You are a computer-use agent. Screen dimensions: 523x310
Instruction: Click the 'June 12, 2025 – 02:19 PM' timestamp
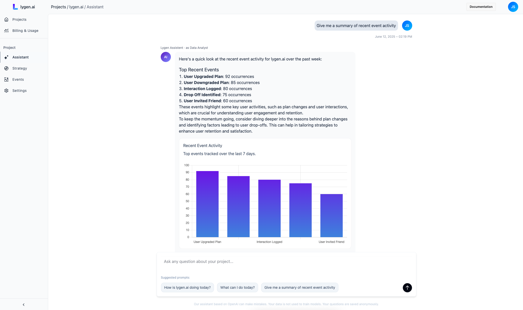coord(393,37)
